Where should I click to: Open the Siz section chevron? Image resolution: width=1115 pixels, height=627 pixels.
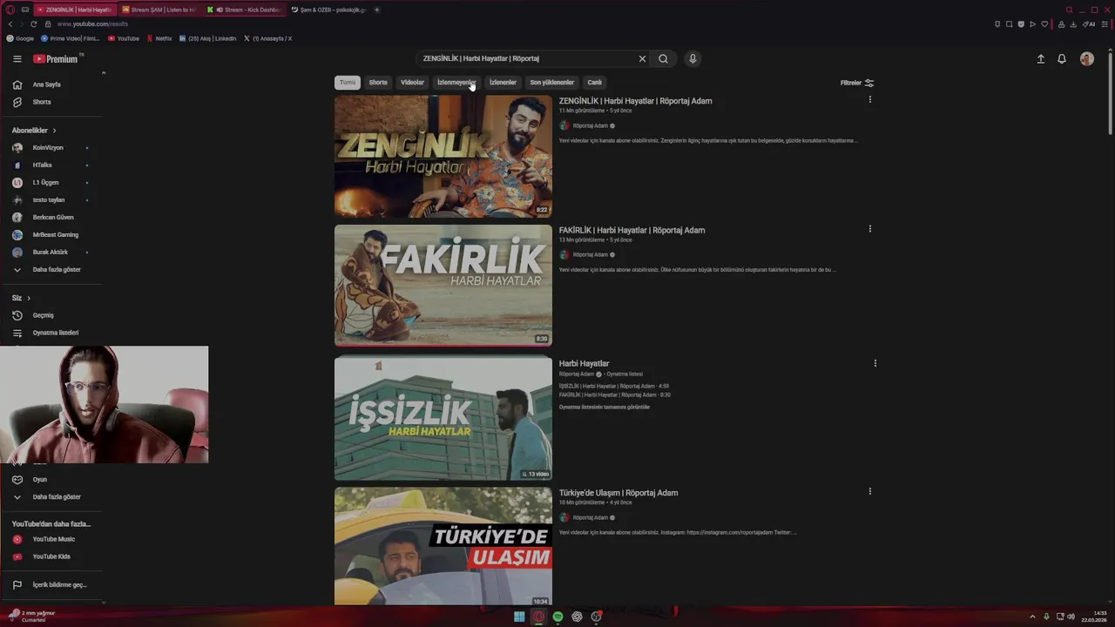point(28,298)
